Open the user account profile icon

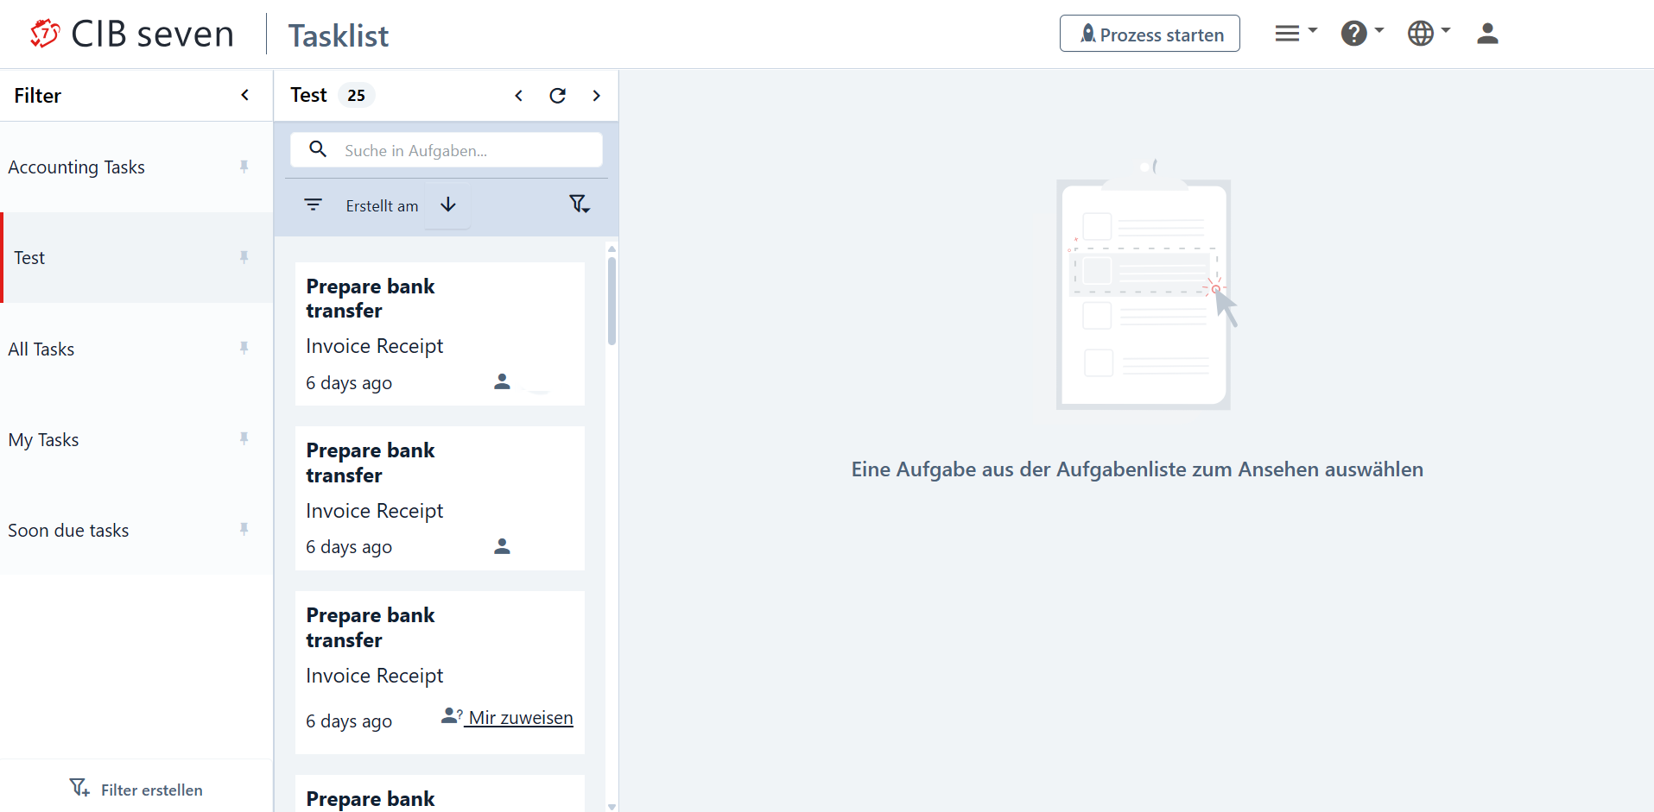[1486, 34]
